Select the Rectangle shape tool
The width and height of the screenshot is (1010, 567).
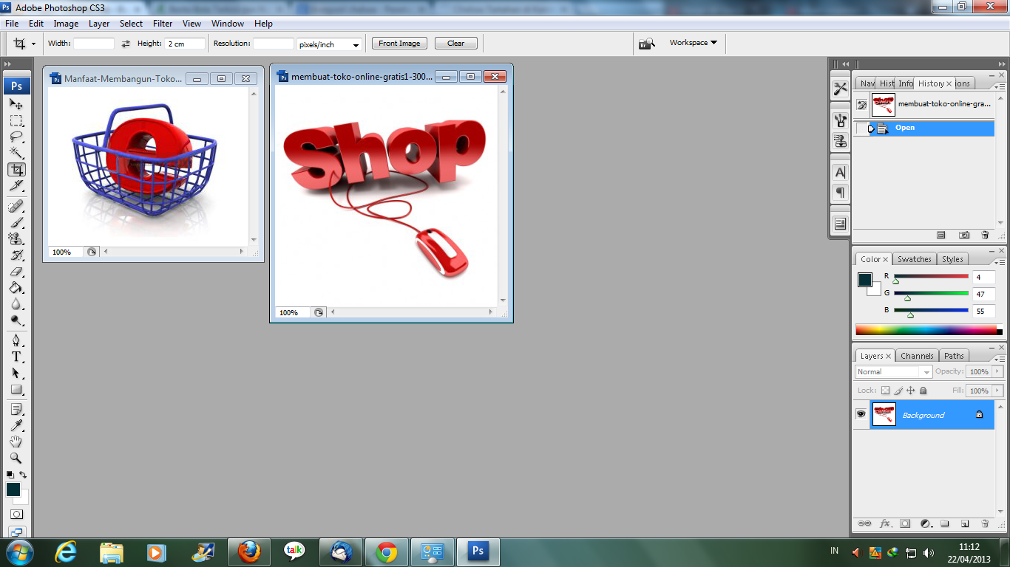(x=16, y=389)
